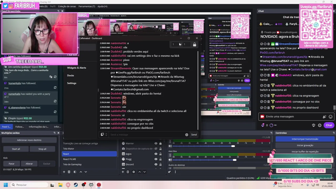Send the message in Caffeinated chat
The height and width of the screenshot is (189, 336).
194,135
